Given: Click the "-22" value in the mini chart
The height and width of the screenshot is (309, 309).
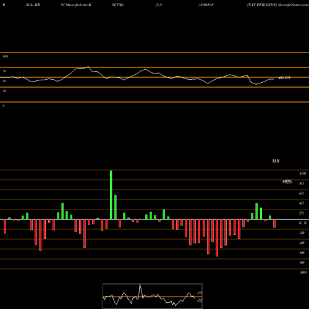Looking at the screenshot, I should [200, 300].
